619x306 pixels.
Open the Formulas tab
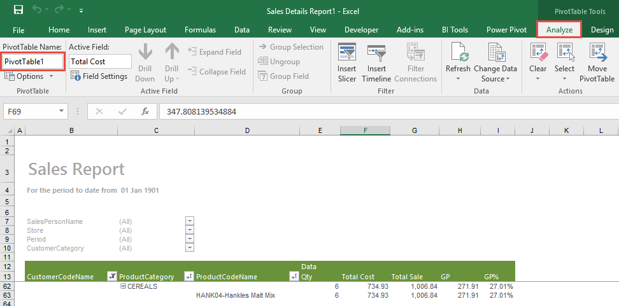pyautogui.click(x=200, y=30)
